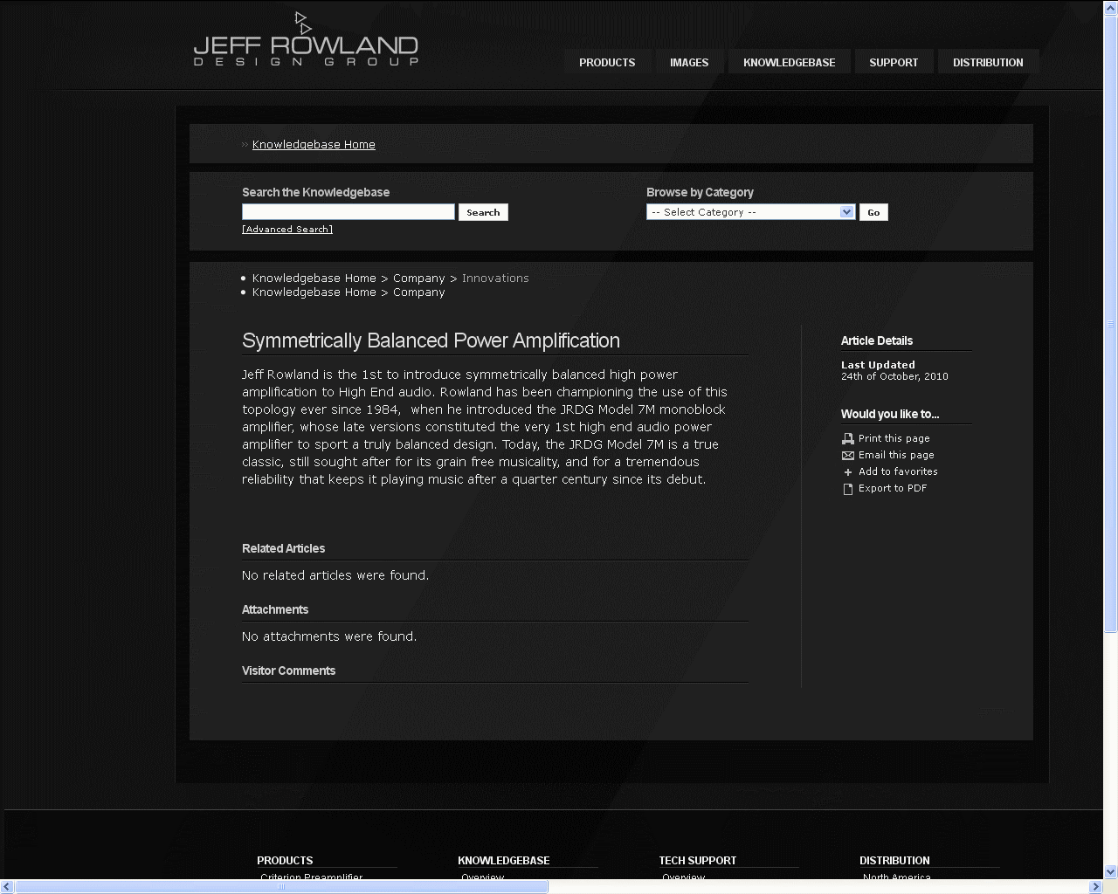Click the Go button
Image resolution: width=1118 pixels, height=894 pixels.
pyautogui.click(x=873, y=212)
